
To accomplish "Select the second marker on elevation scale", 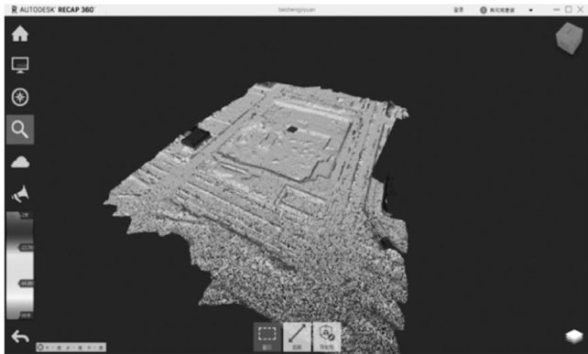I will click(x=27, y=247).
